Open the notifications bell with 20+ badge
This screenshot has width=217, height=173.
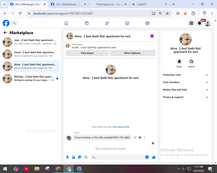click(x=200, y=23)
